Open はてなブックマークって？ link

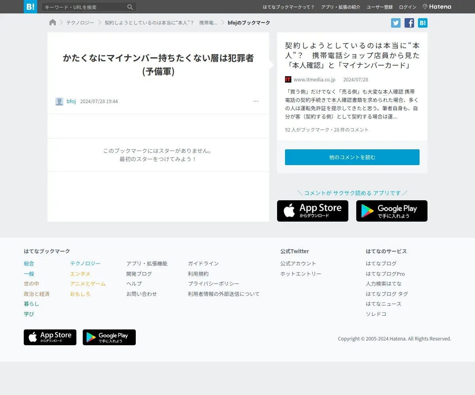(289, 7)
